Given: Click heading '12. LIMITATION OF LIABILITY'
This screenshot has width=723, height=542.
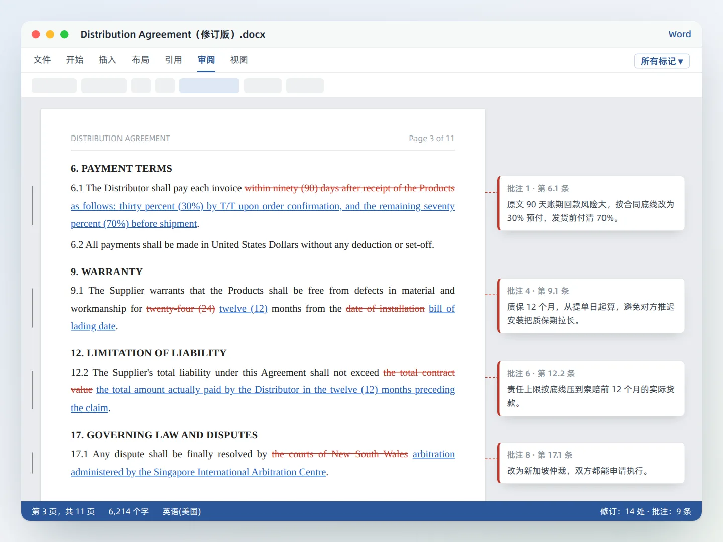Looking at the screenshot, I should pos(149,353).
